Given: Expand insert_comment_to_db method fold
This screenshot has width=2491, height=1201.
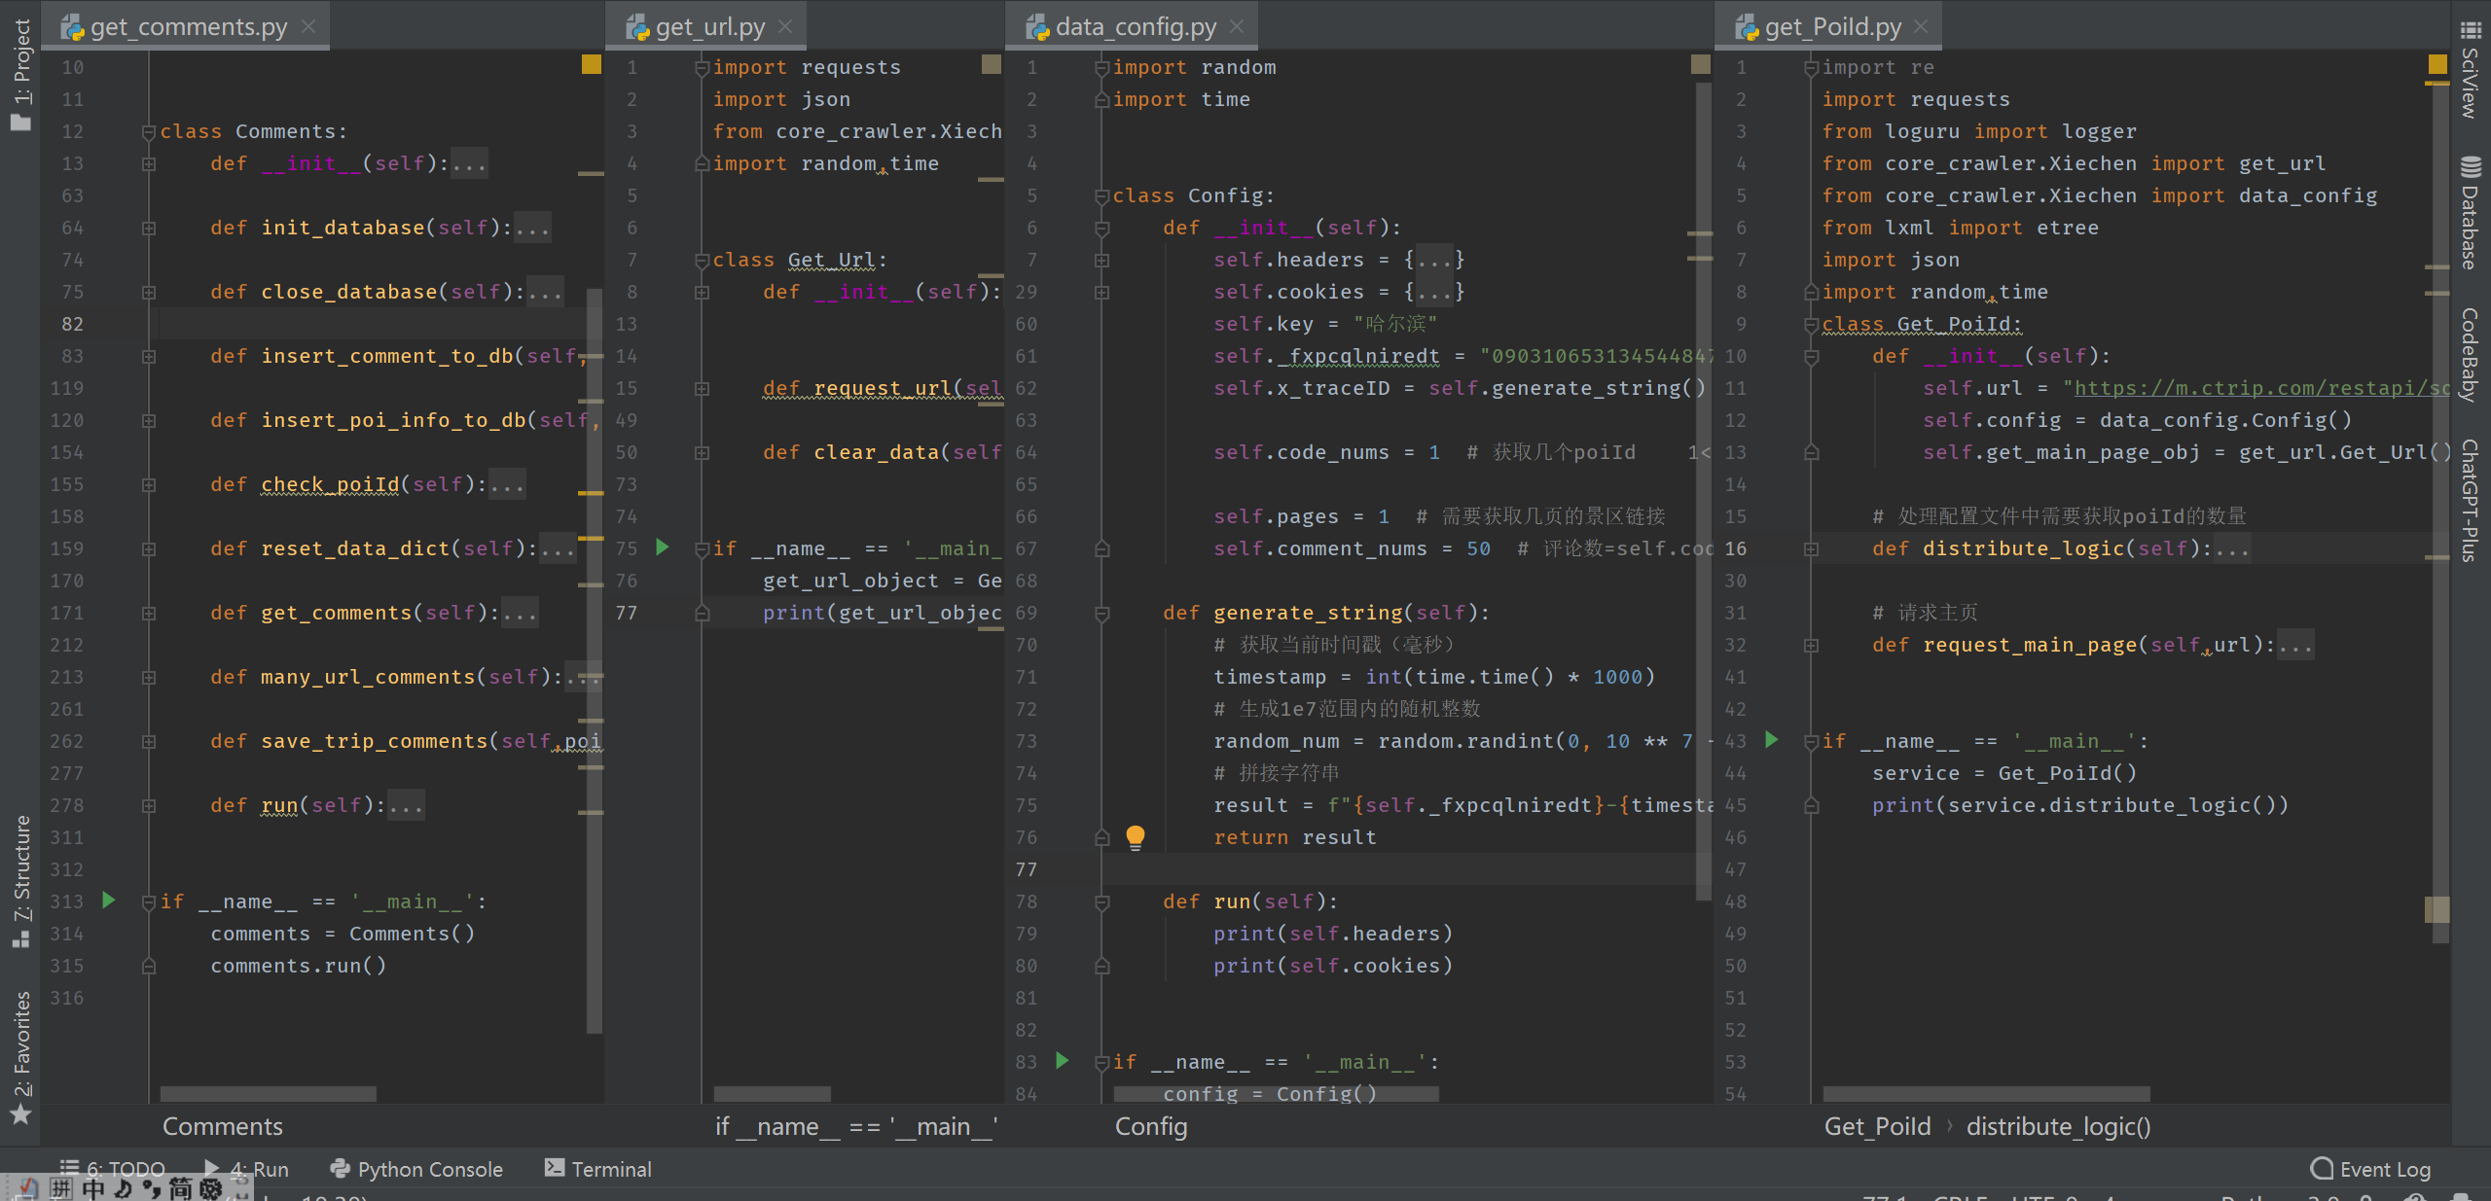Looking at the screenshot, I should tap(149, 356).
